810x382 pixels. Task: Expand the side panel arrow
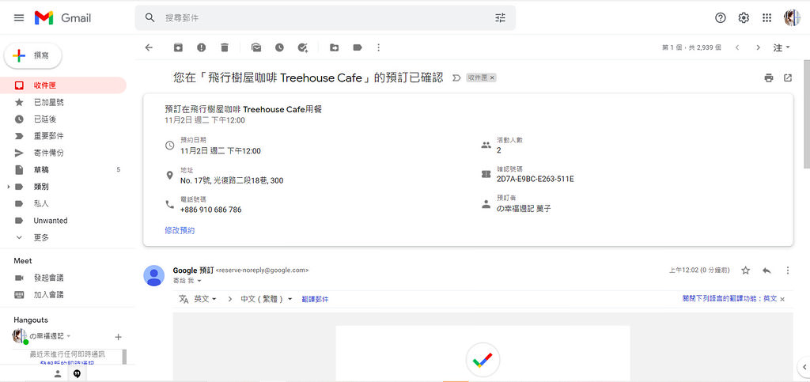point(804,366)
